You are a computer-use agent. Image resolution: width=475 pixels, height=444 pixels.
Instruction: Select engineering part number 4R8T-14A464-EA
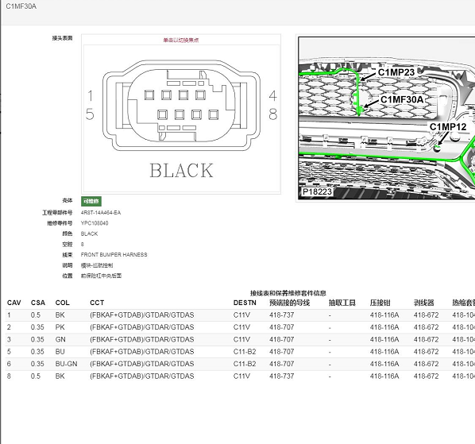[101, 213]
